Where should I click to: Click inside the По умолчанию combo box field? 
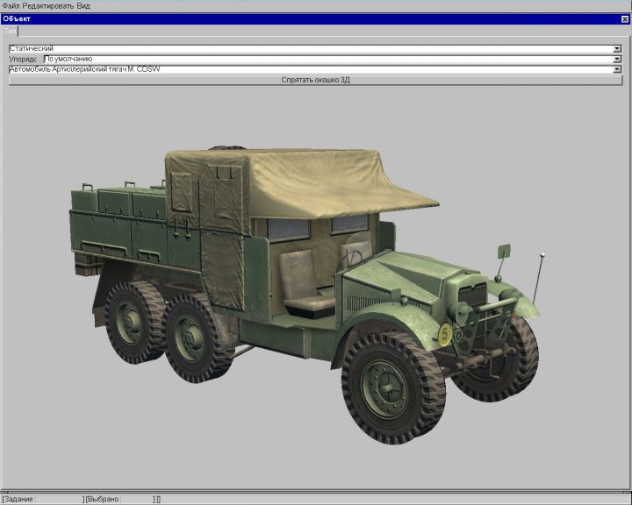[x=325, y=59]
